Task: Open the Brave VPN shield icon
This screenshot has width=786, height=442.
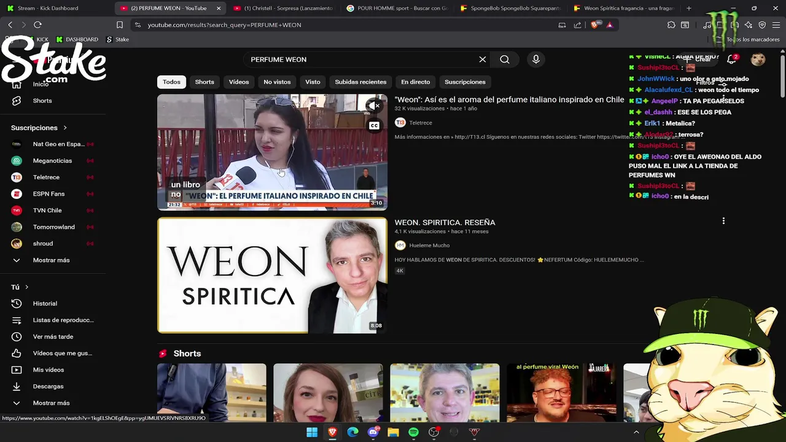Action: (762, 25)
